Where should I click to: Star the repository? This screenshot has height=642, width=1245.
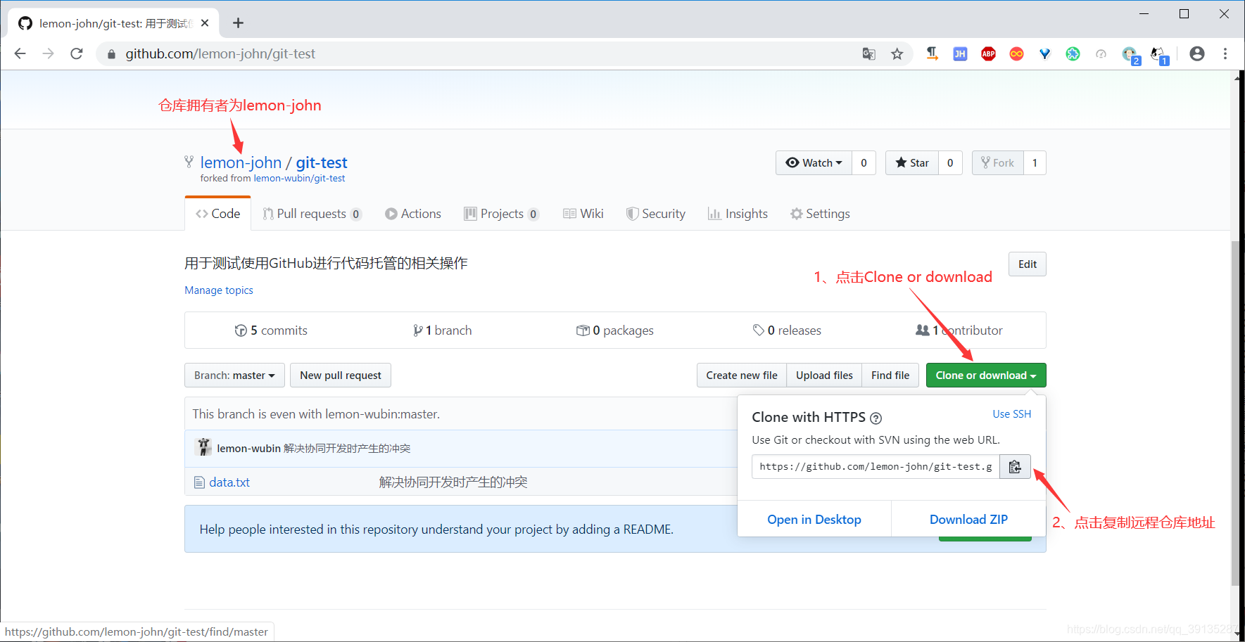click(912, 163)
